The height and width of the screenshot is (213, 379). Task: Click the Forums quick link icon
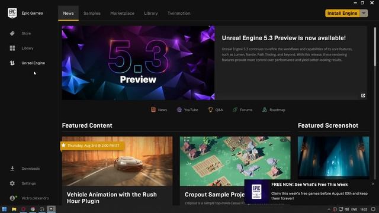pyautogui.click(x=235, y=109)
